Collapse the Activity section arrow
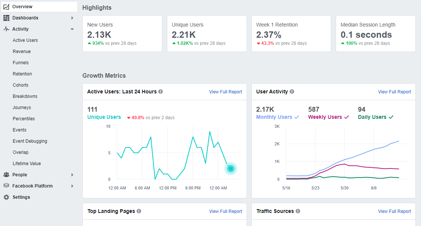The width and height of the screenshot is (421, 226). [72, 29]
